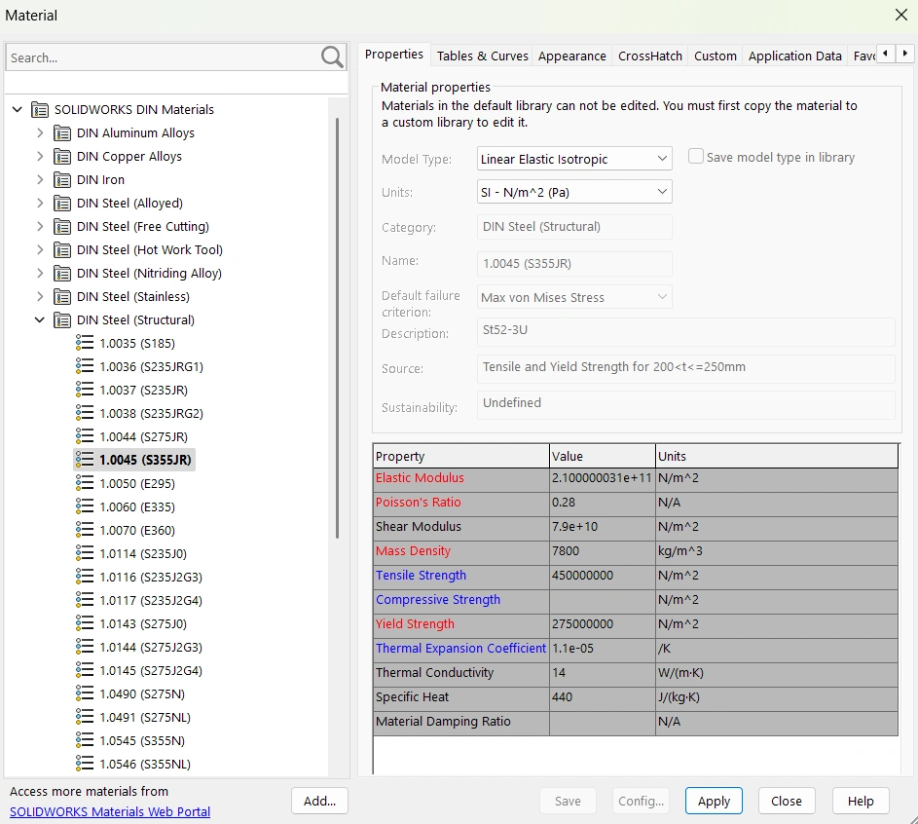This screenshot has height=824, width=918.
Task: Click the DIN Copper Alloys folder icon
Action: [x=62, y=157]
